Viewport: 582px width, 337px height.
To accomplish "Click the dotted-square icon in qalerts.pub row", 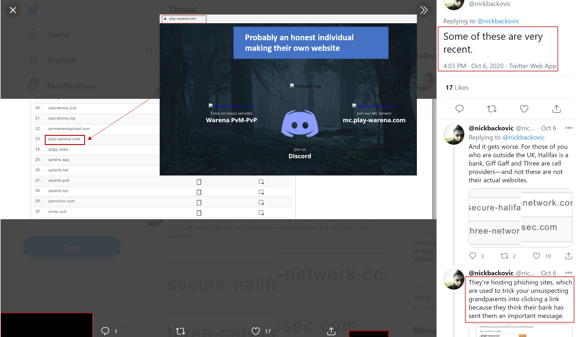I will click(x=261, y=182).
